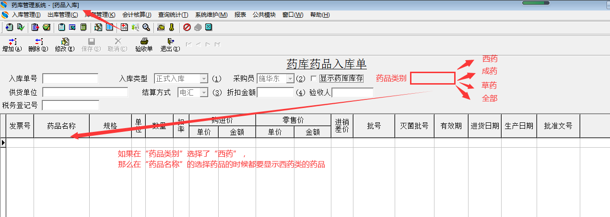Screen dimensions: 610x217
Task: Open the 报表 menu
Action: click(240, 15)
